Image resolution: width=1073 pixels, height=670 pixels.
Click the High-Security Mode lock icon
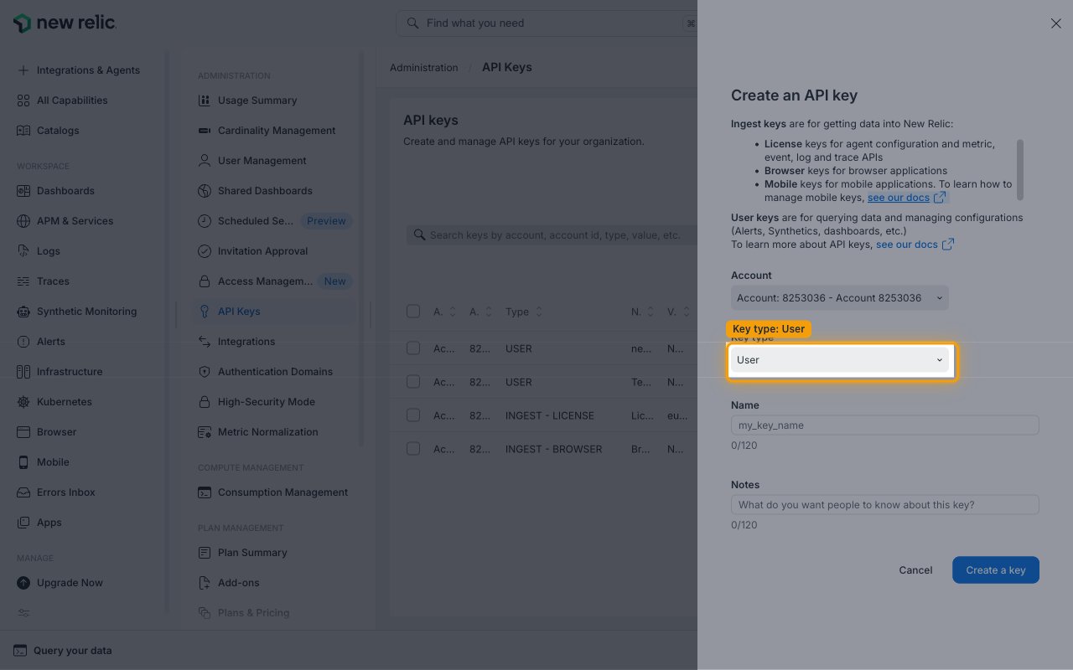tap(205, 402)
